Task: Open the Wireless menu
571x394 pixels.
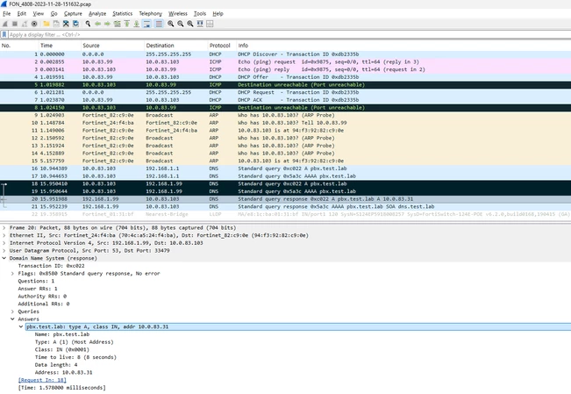Action: 178,13
